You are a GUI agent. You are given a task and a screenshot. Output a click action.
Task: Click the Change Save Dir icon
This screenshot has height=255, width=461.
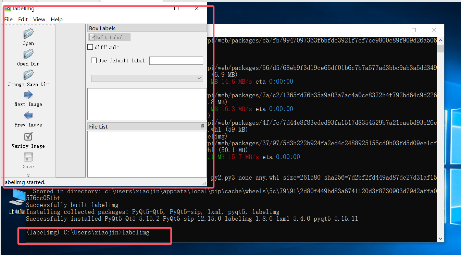tap(28, 75)
